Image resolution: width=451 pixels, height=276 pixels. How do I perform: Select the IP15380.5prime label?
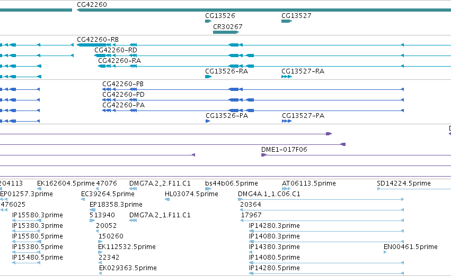[38, 247]
